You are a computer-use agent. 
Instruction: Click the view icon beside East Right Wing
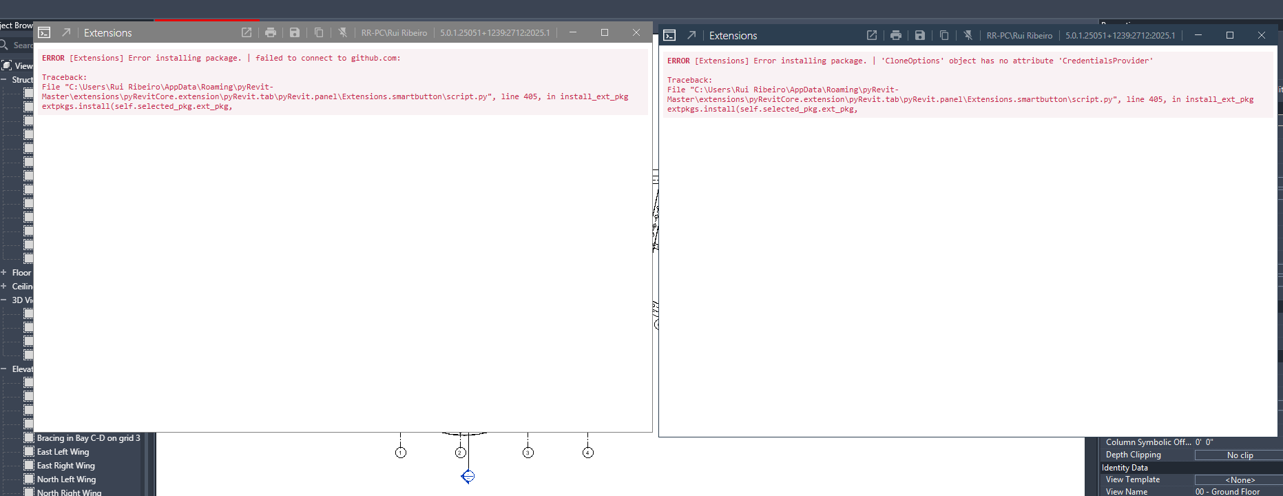[29, 465]
